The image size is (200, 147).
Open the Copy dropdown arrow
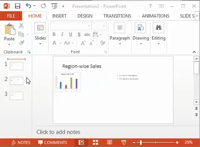(27, 34)
